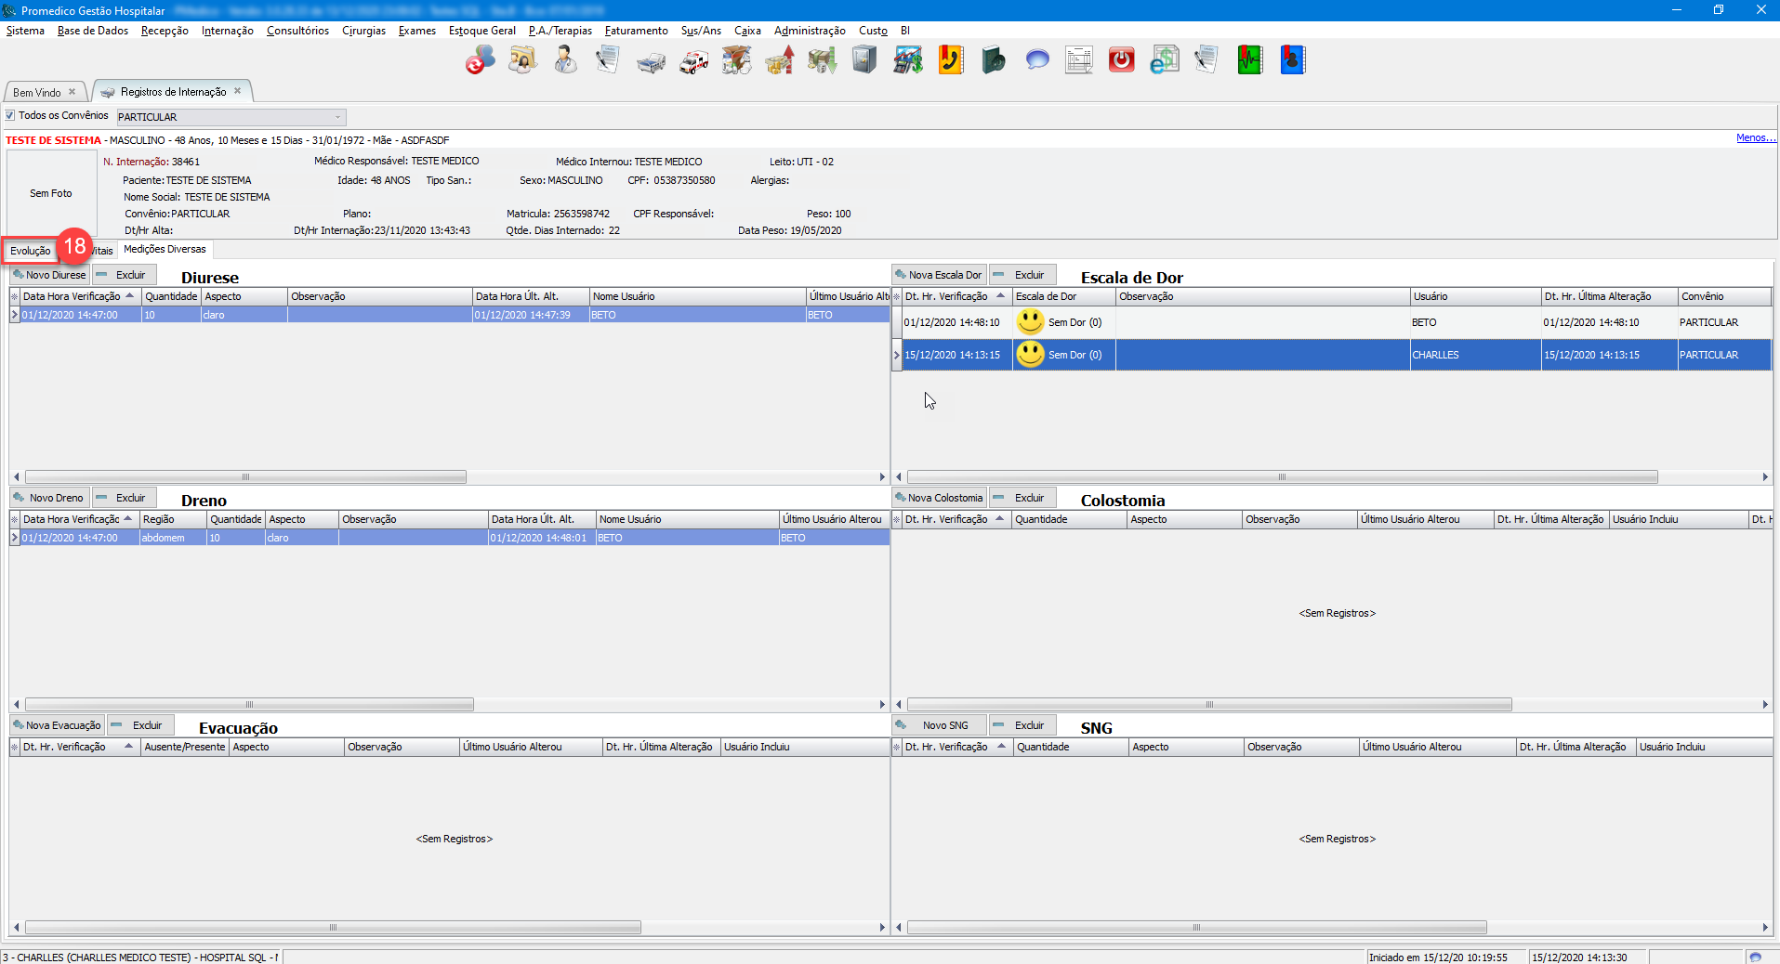Click the yellow phone book icon
Image resolution: width=1780 pixels, height=964 pixels.
pos(950,61)
